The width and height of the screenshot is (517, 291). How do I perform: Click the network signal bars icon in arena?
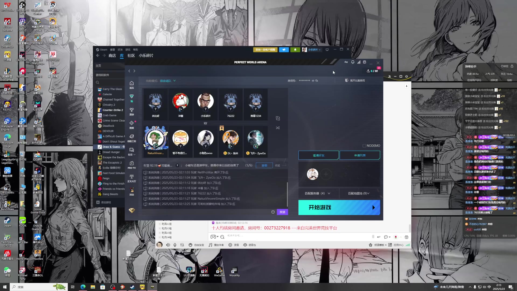359,62
